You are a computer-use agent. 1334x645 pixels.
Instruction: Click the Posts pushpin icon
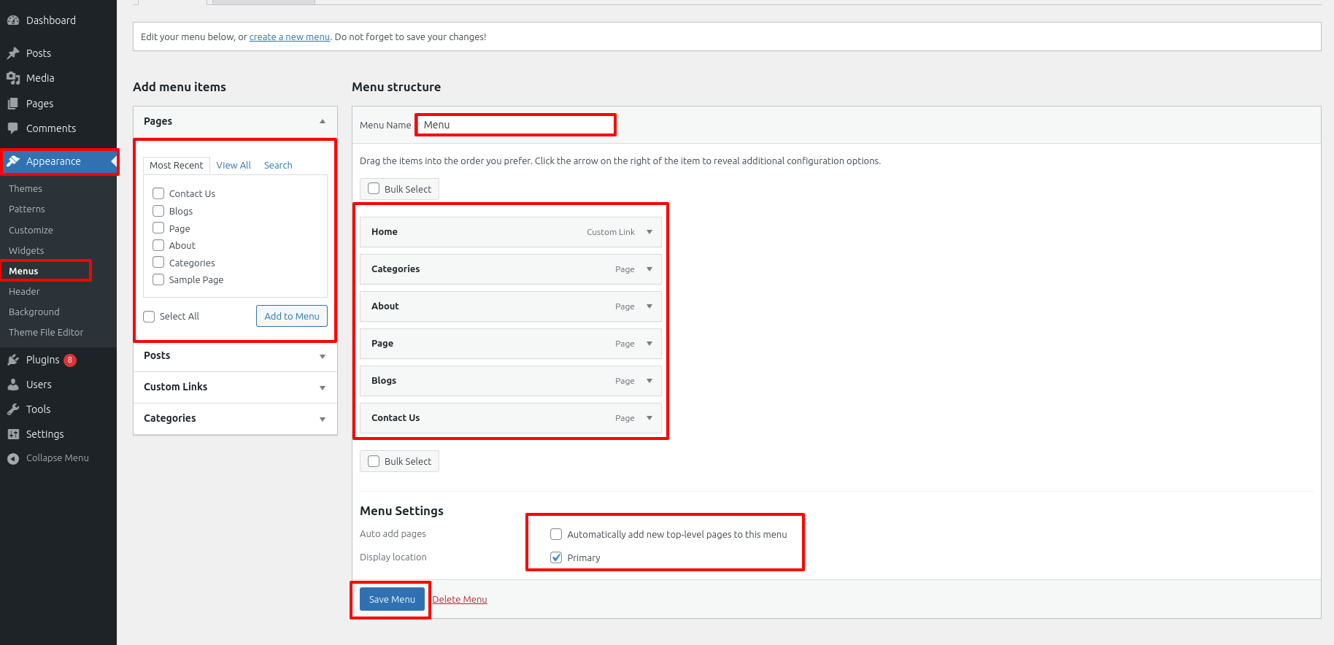(13, 53)
